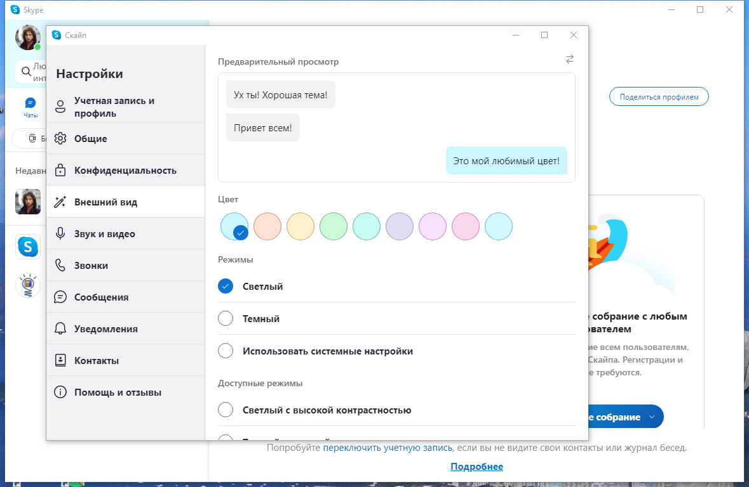The height and width of the screenshot is (487, 749).
Task: Click the search magnifier in main window
Action: pos(26,72)
